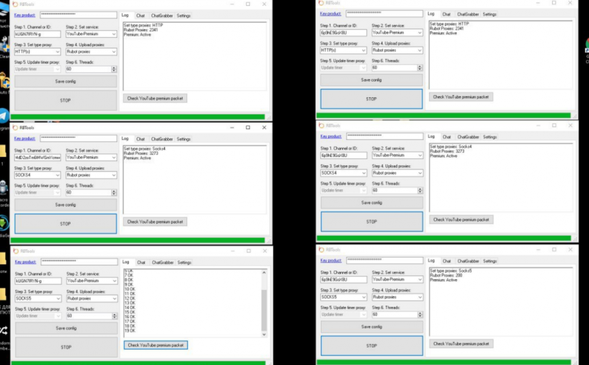This screenshot has width=589, height=365.
Task: Open Set service dropdown in middle-right window
Action: 419,155
